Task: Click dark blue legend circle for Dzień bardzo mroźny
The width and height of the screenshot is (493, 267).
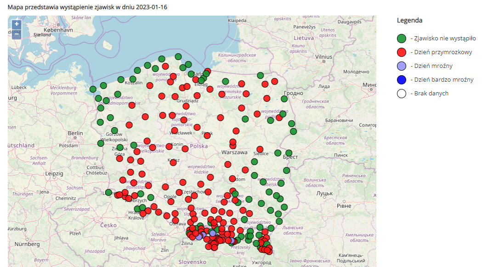Action: point(402,80)
